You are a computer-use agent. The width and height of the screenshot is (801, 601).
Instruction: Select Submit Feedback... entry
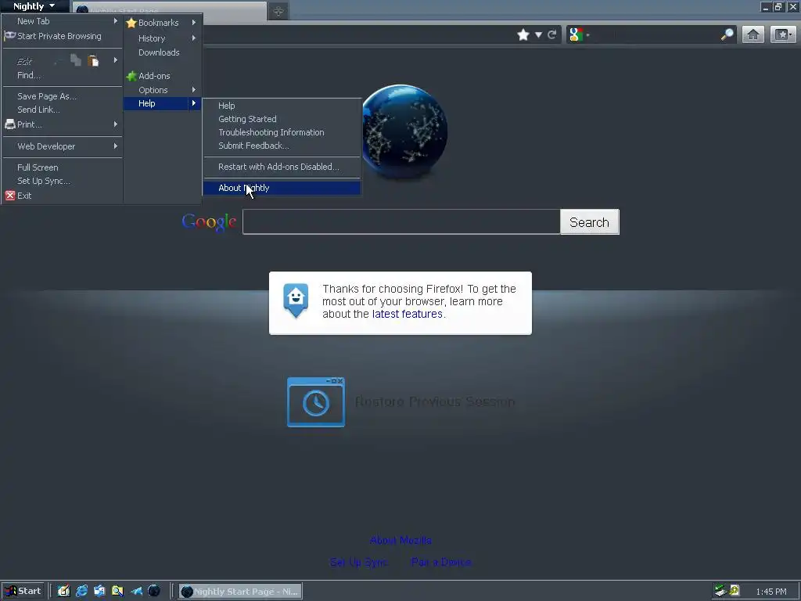click(282, 146)
